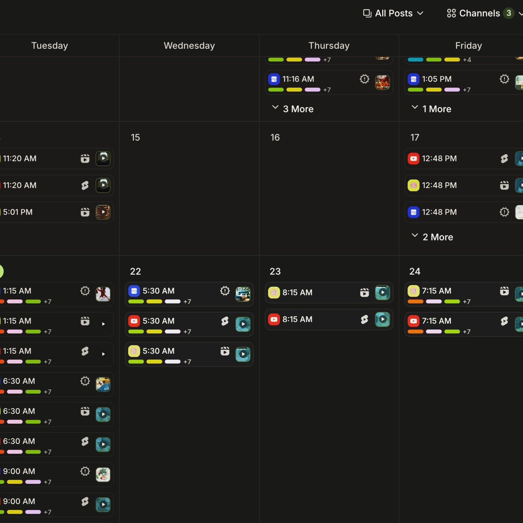This screenshot has width=523, height=523.
Task: Click blue channel icon on Friday 1:05 PM post
Action: point(413,79)
